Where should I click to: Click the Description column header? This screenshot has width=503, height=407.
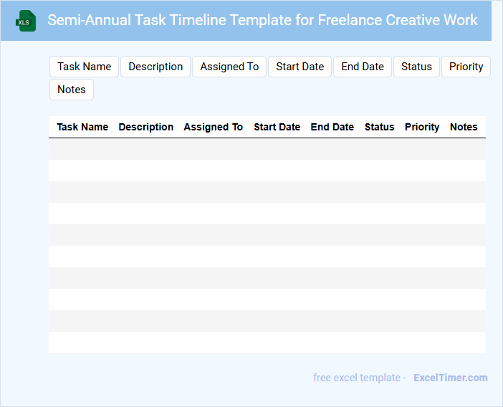145,127
